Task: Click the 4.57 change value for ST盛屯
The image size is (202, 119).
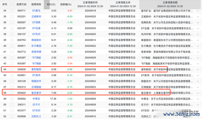Action: click(x=70, y=11)
